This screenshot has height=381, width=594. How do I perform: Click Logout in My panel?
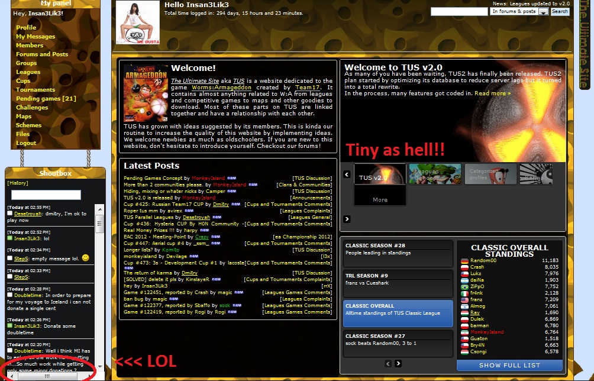click(26, 143)
